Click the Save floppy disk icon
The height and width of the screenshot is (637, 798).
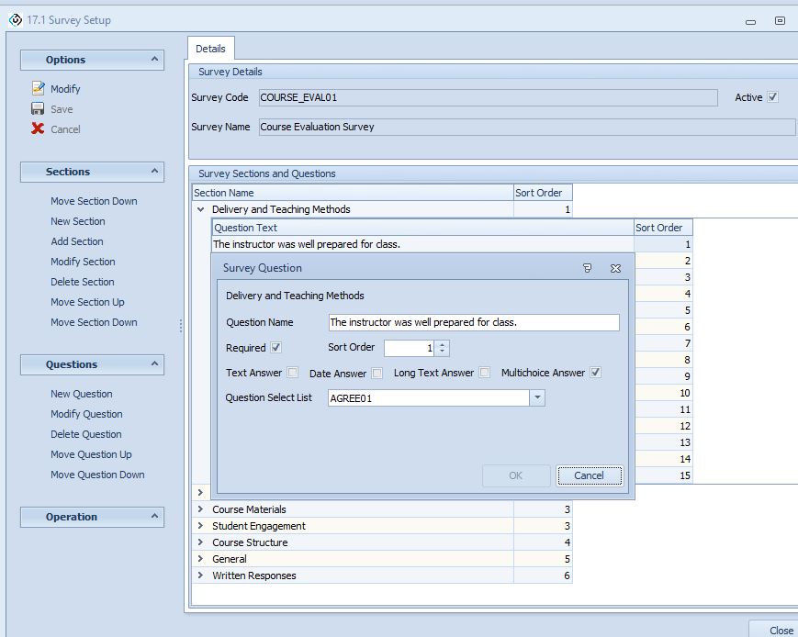tap(38, 109)
